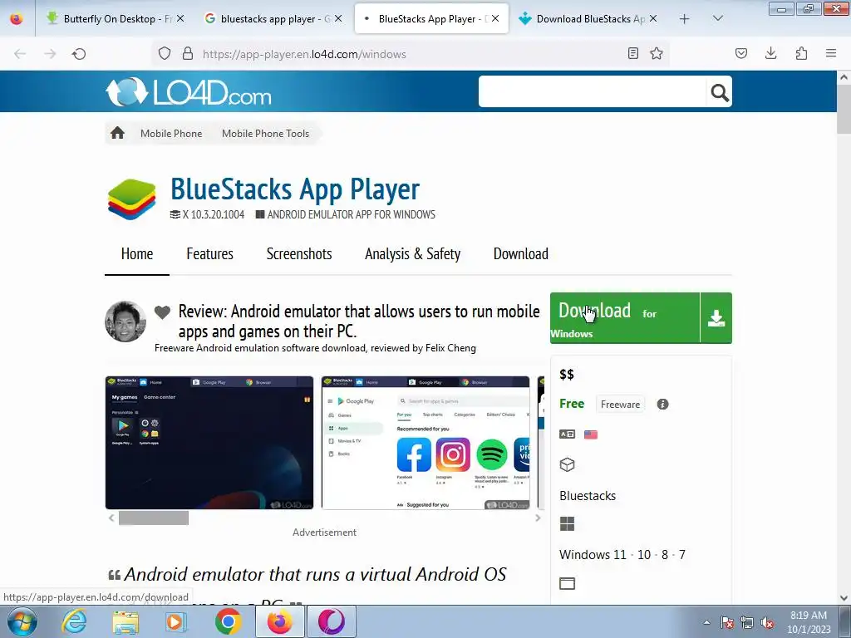Screen dimensions: 851x638
Task: Click the volume muted tray icon
Action: 767,623
